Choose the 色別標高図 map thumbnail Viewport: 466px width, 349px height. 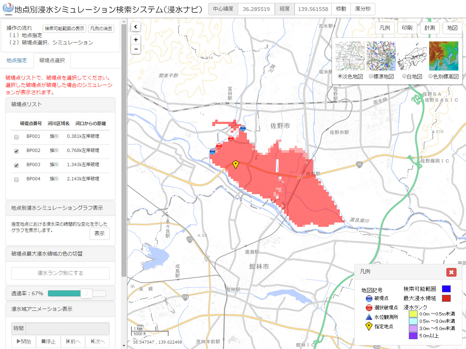point(444,56)
